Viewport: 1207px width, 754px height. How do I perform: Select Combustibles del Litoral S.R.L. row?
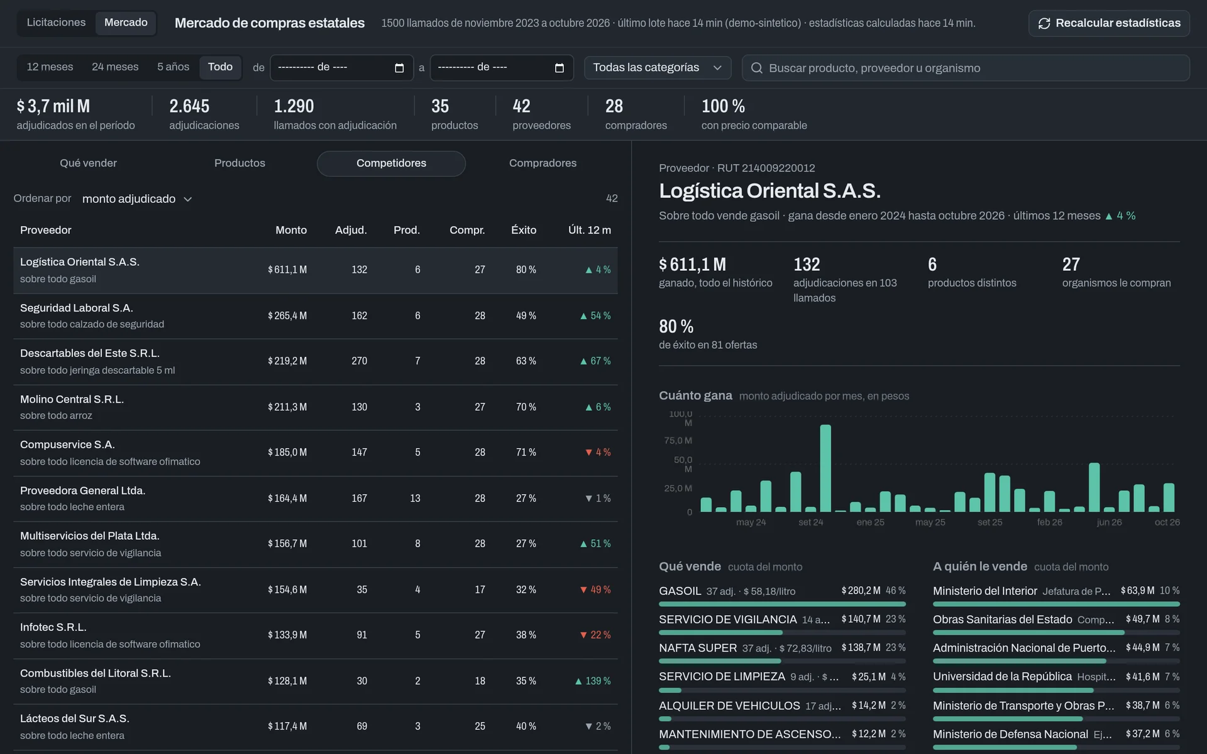pos(316,681)
